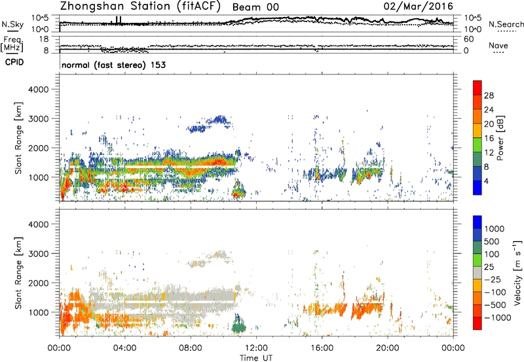Click the N.Sky legend label

click(12, 24)
